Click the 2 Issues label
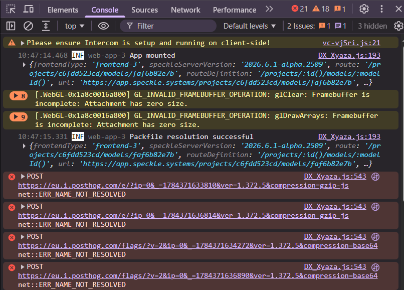The image size is (404, 290). [x=301, y=26]
